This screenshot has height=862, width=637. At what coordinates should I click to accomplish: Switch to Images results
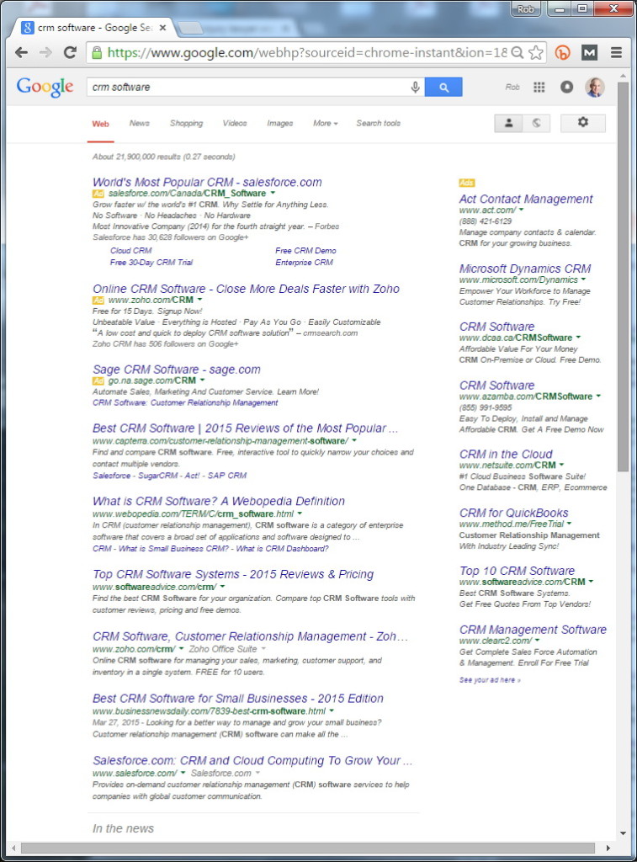[279, 123]
